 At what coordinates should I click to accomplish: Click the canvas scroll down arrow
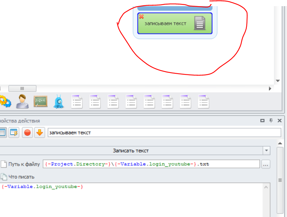tap(278, 81)
